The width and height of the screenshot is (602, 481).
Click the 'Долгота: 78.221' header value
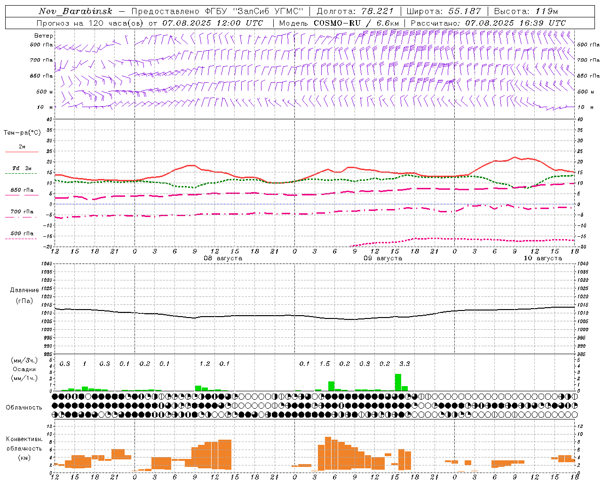(x=355, y=11)
